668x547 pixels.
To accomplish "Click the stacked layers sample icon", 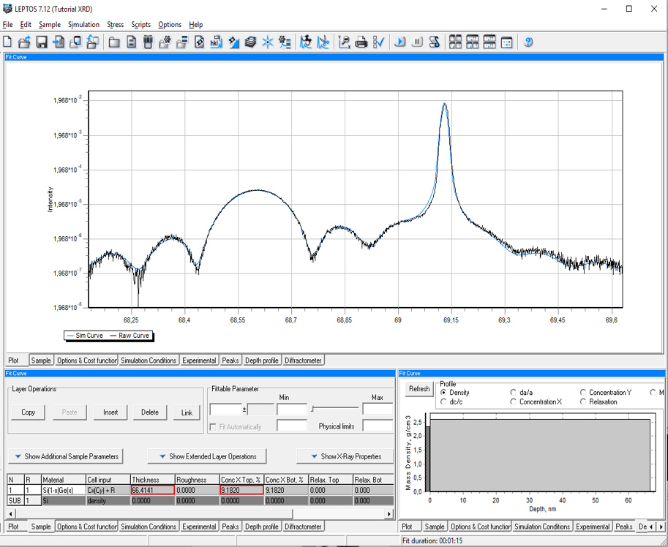I will (x=251, y=42).
